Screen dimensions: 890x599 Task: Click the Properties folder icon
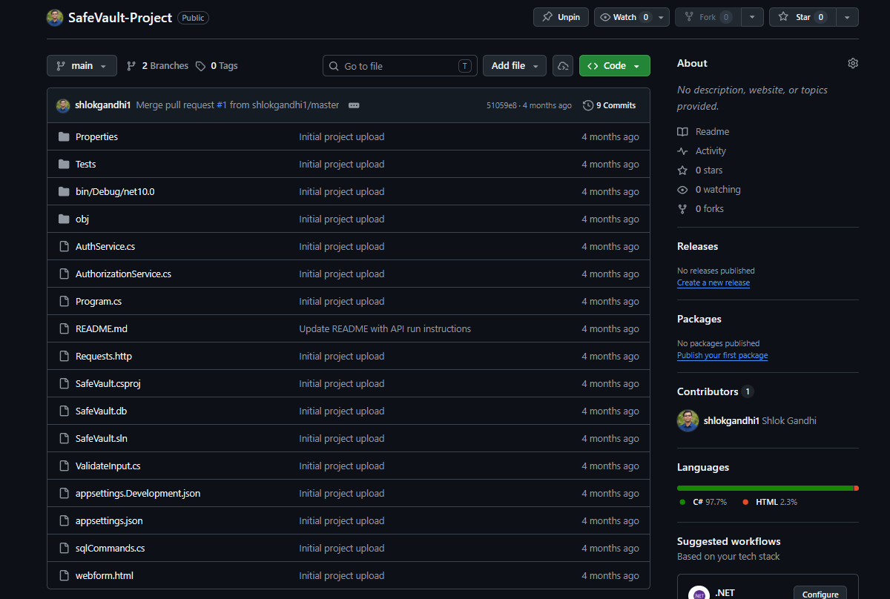tap(64, 136)
